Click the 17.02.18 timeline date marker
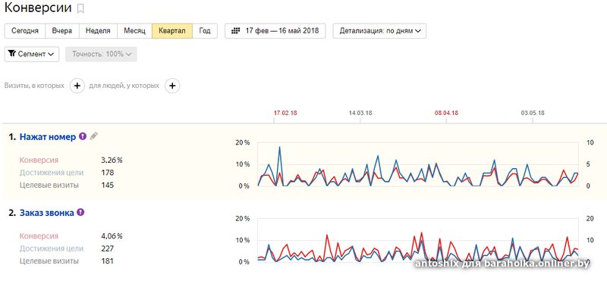This screenshot has height=281, width=607. pyautogui.click(x=285, y=114)
